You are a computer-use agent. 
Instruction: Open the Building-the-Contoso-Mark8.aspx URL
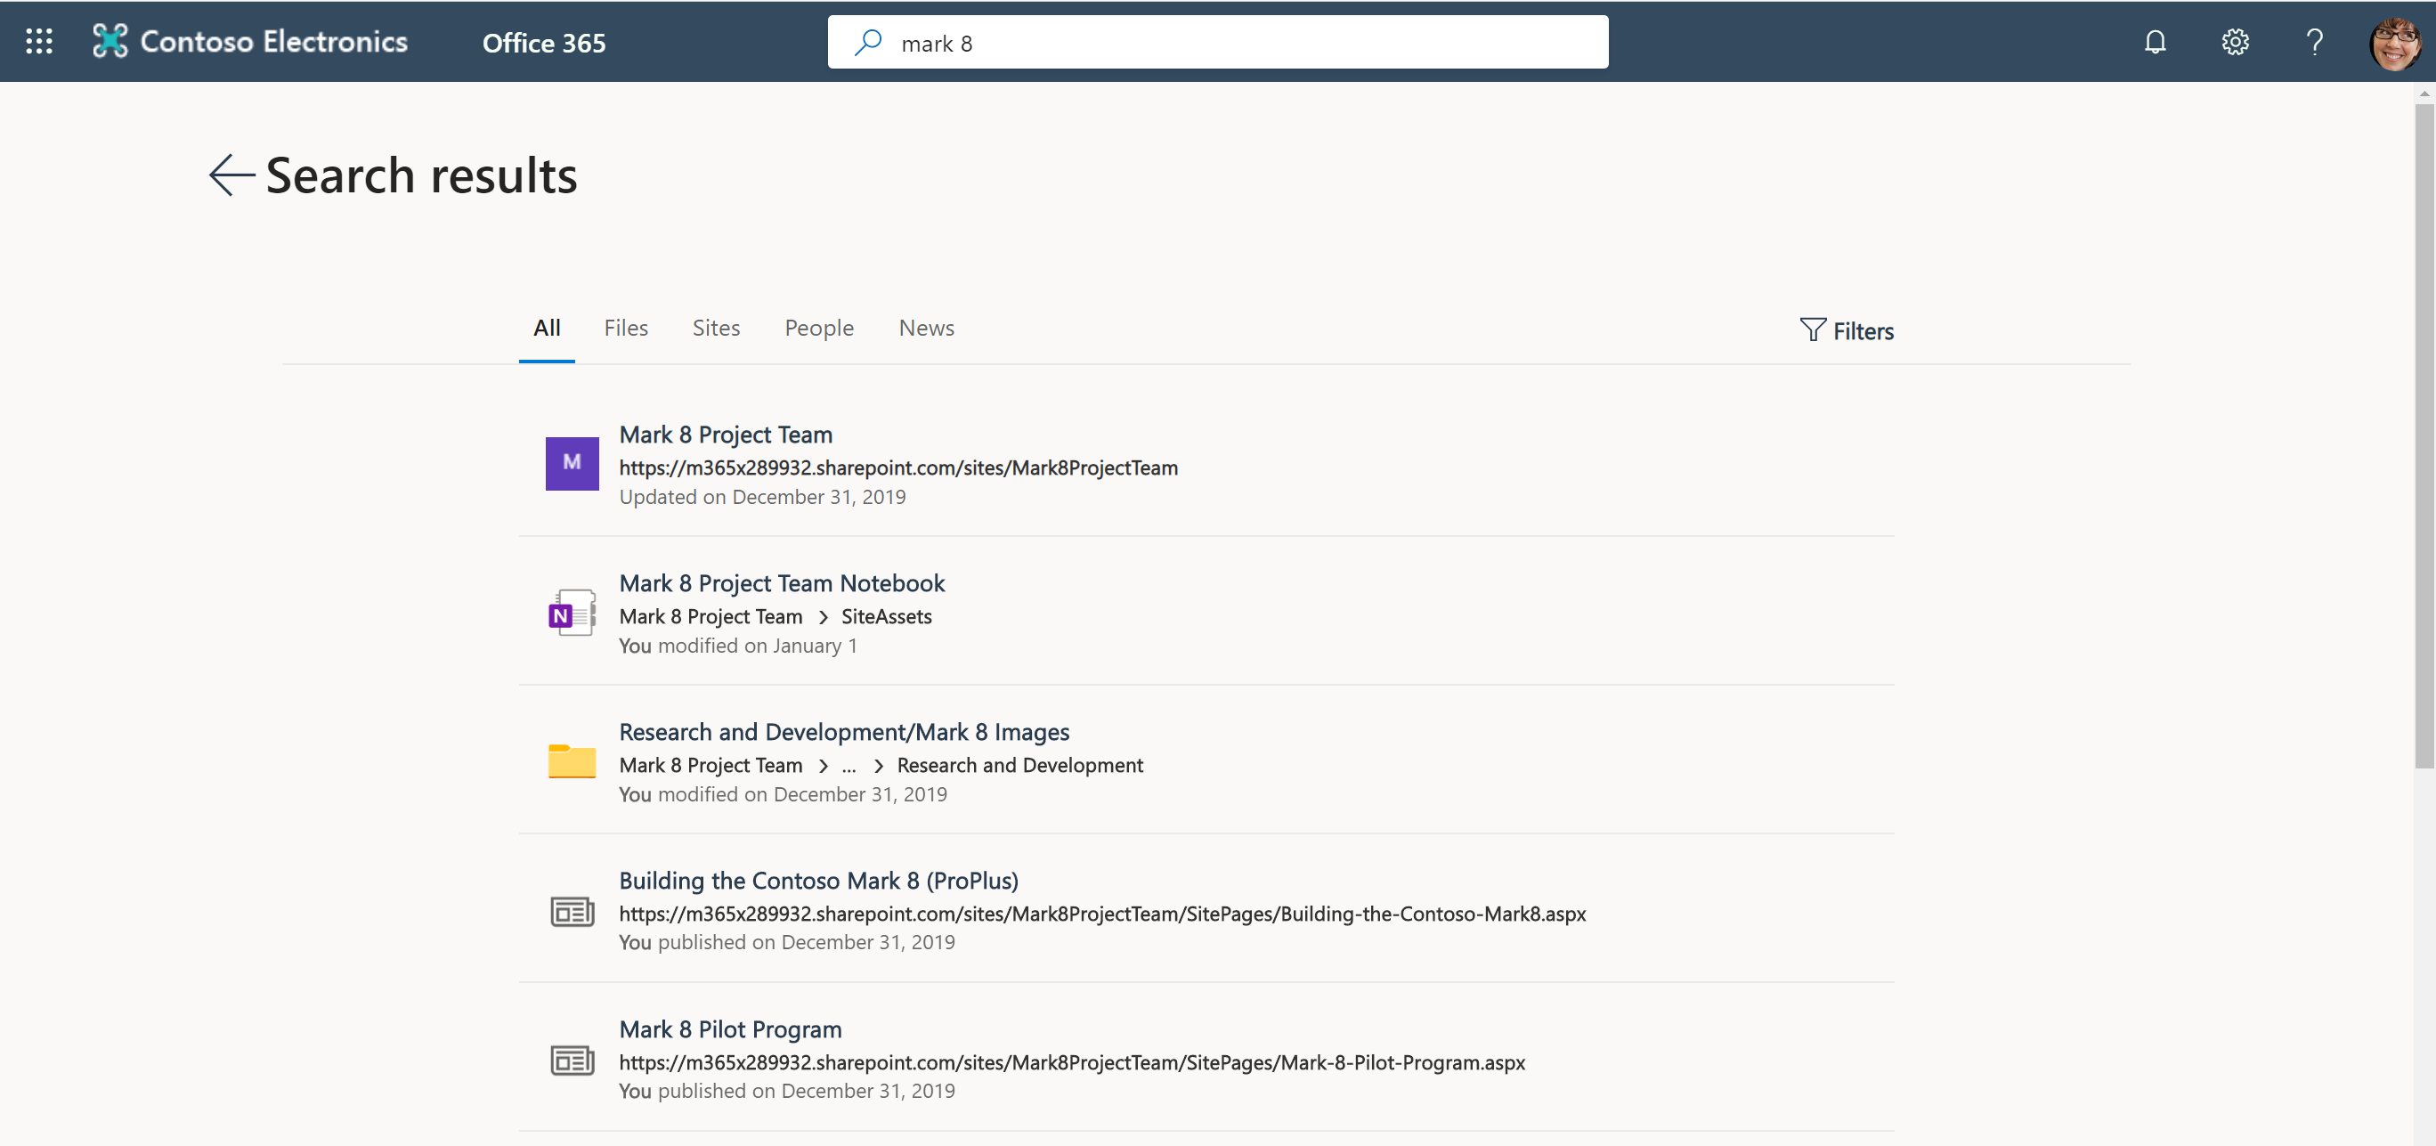(x=1102, y=914)
